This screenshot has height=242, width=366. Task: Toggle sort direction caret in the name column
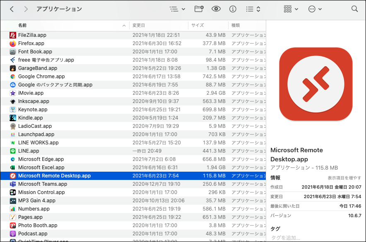tap(124, 25)
